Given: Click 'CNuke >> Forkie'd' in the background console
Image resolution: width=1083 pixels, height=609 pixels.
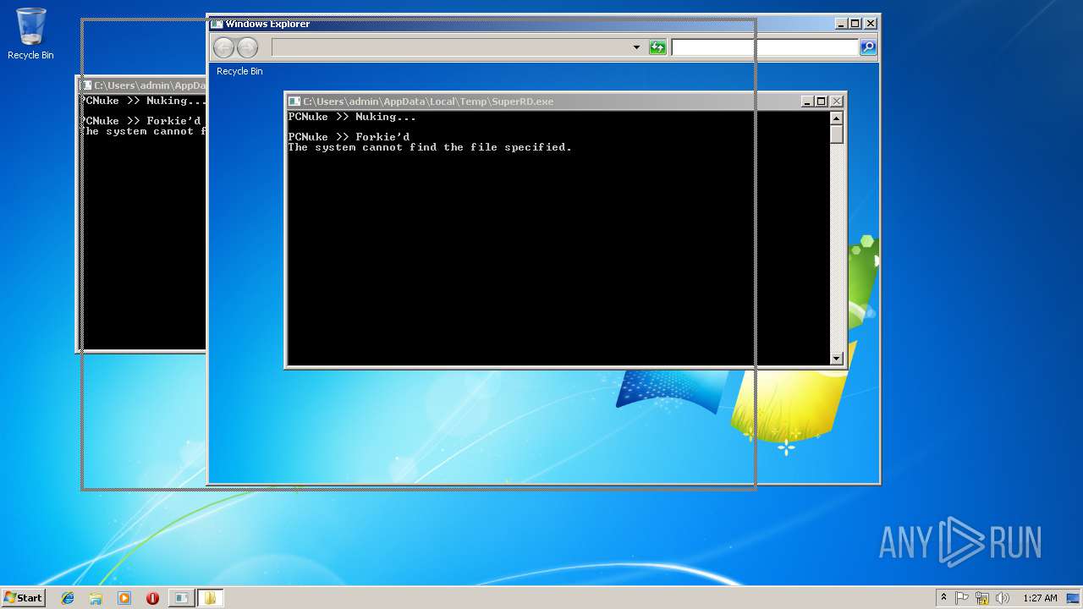Looking at the screenshot, I should (x=143, y=121).
